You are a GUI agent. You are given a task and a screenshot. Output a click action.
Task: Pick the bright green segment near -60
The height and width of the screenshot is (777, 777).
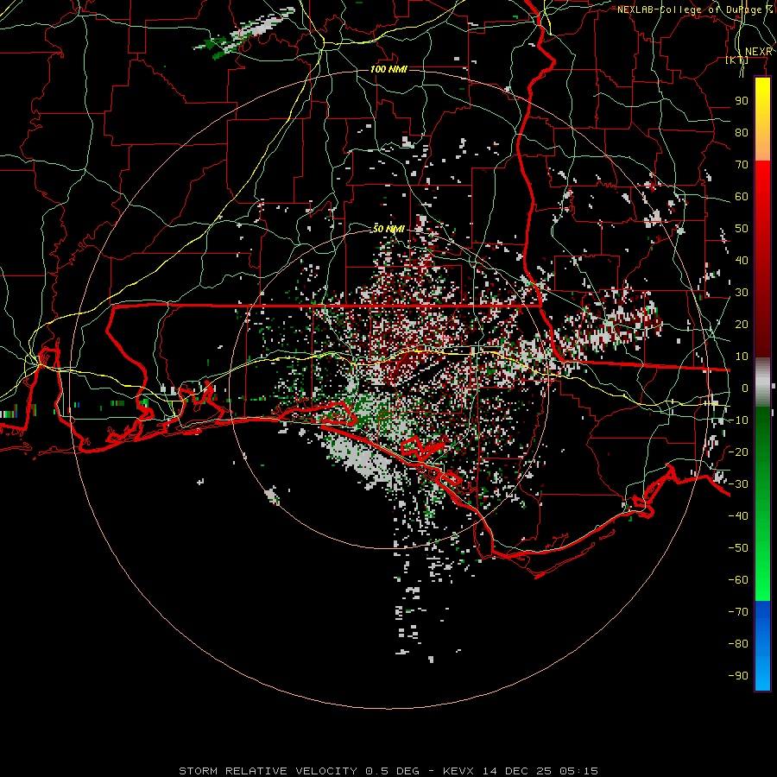[762, 580]
